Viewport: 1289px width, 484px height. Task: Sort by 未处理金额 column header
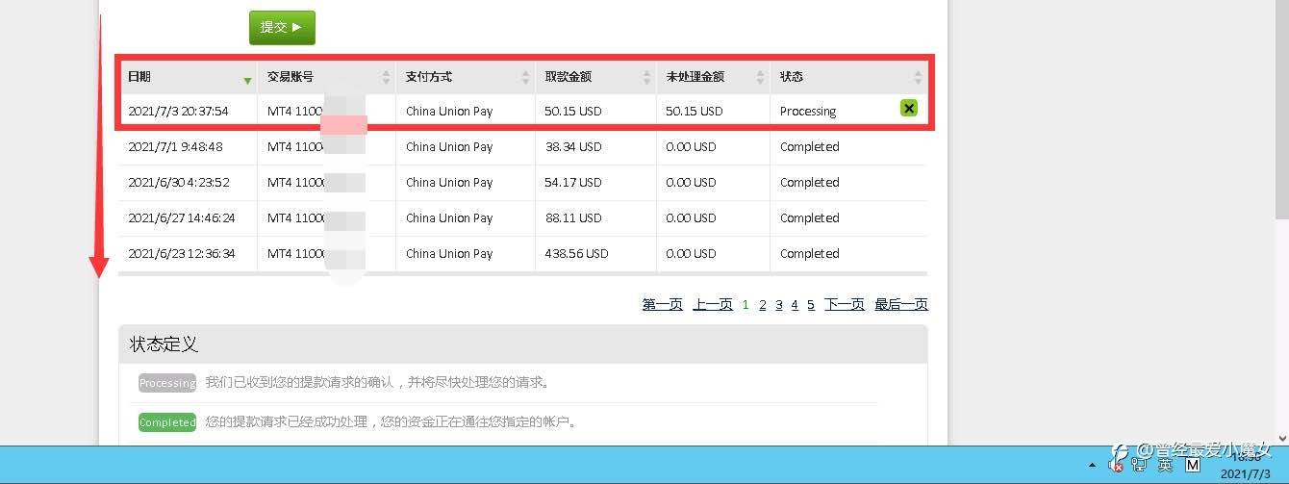(x=713, y=77)
